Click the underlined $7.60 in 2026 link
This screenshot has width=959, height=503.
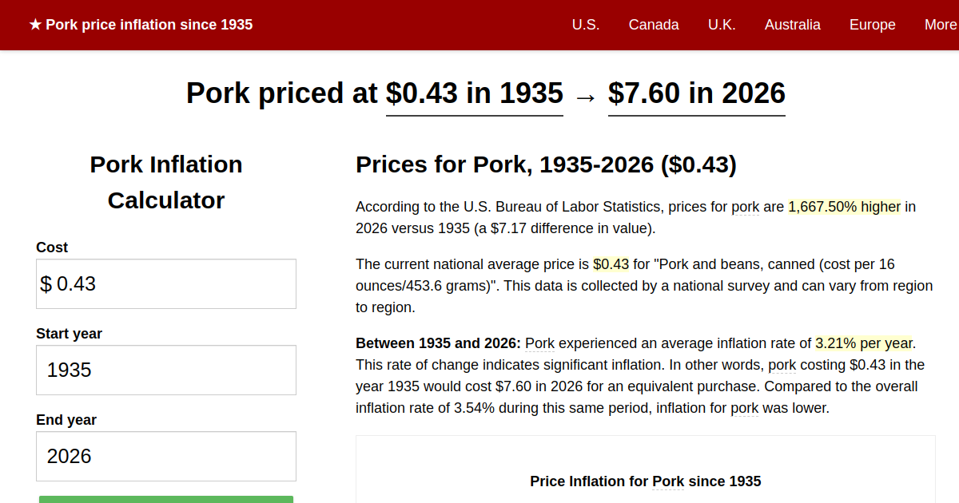(696, 93)
